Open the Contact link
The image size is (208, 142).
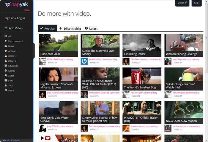[15, 140]
